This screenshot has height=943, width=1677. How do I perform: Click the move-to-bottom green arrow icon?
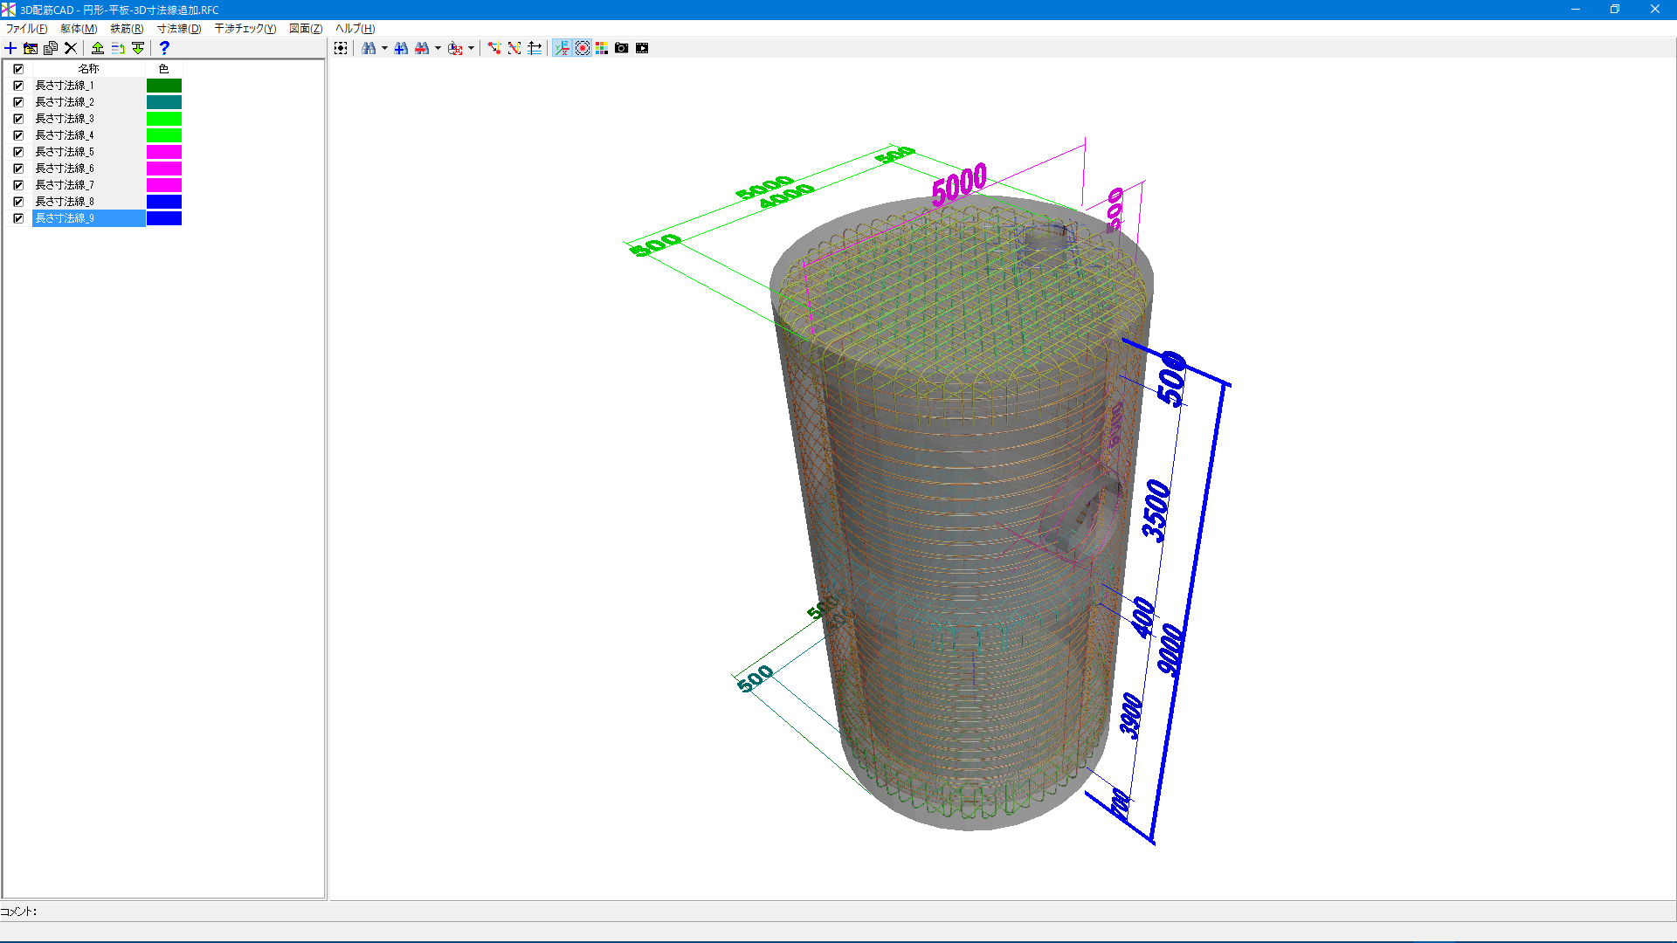[x=138, y=48]
